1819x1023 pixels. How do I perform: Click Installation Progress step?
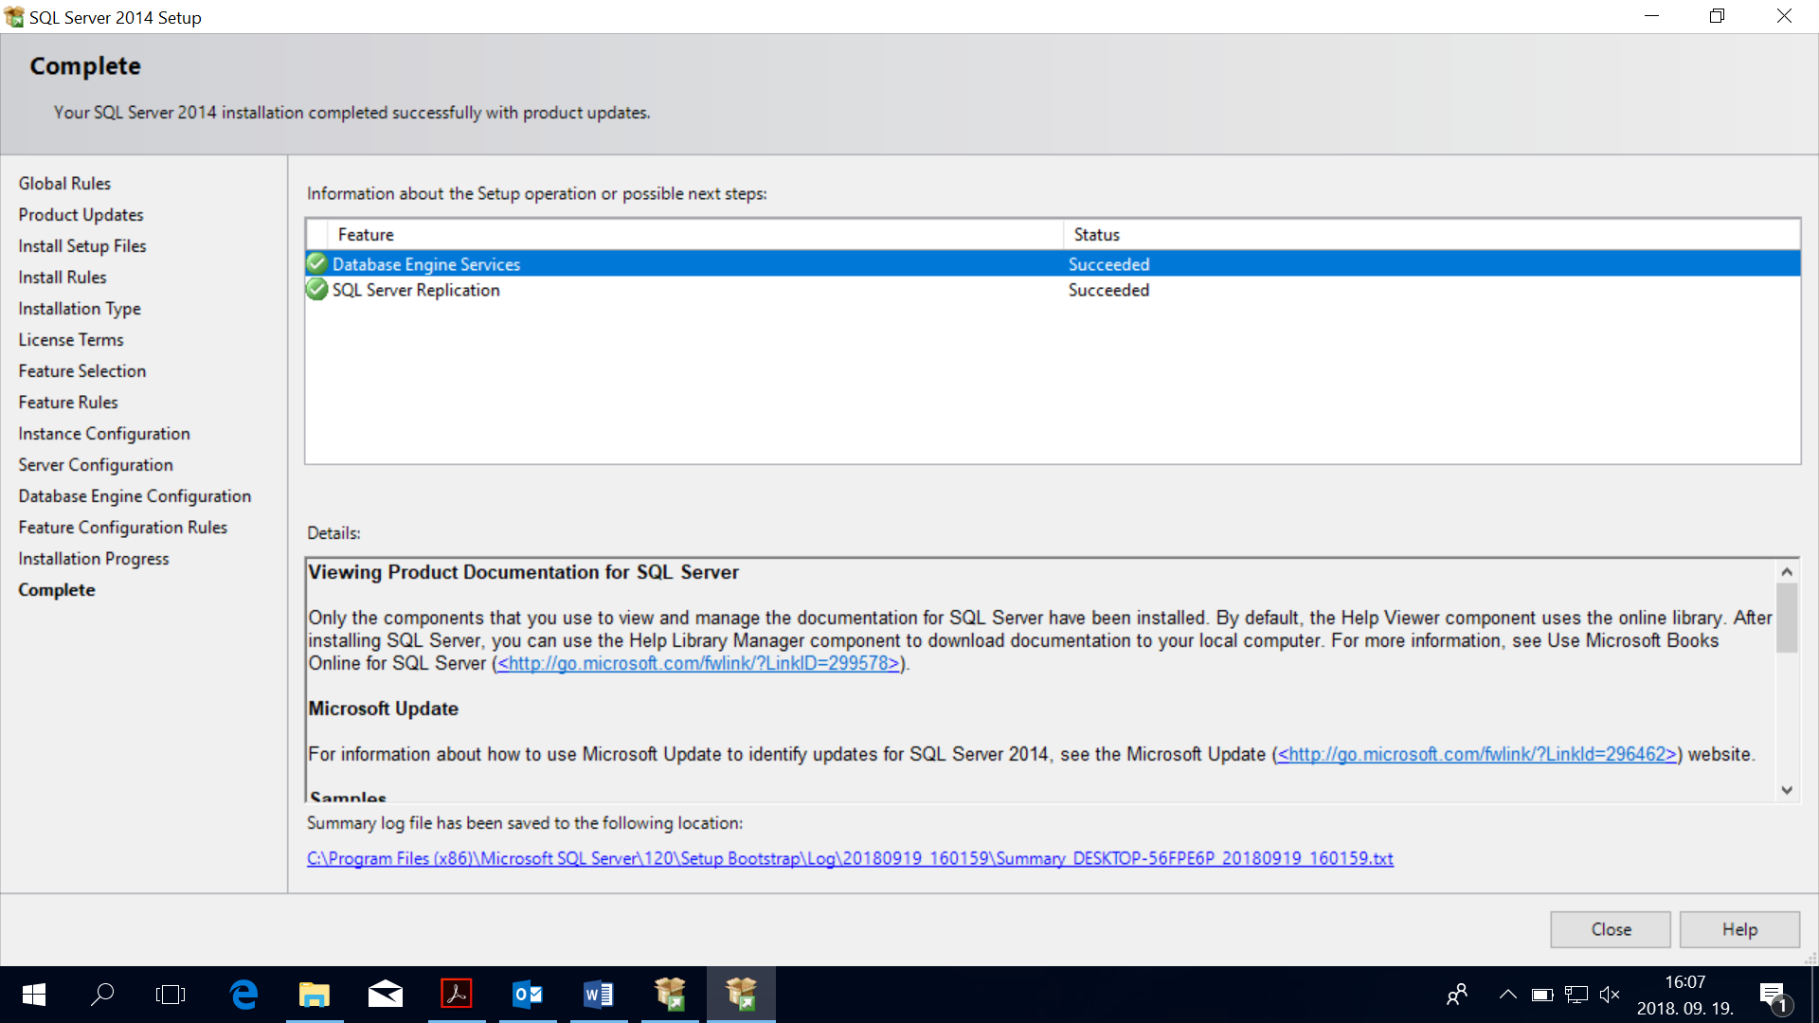point(94,558)
